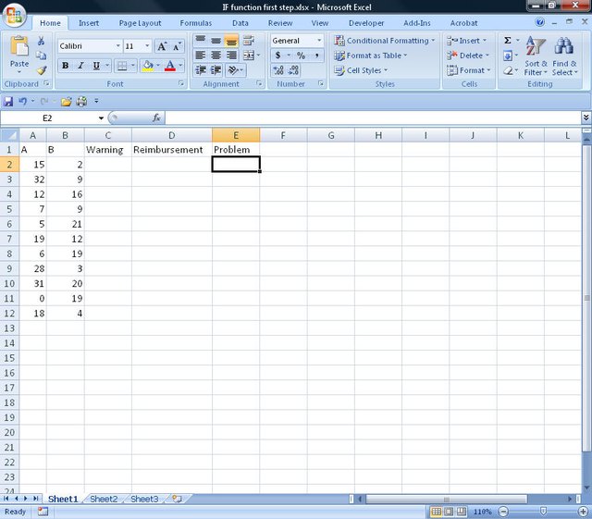Open Font dialog launcher
Screen dimensions: 592x519
coord(181,83)
